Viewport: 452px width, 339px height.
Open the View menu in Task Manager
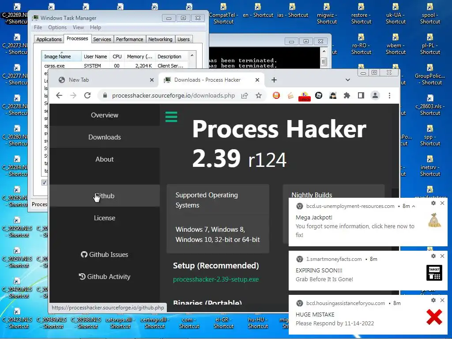point(78,27)
